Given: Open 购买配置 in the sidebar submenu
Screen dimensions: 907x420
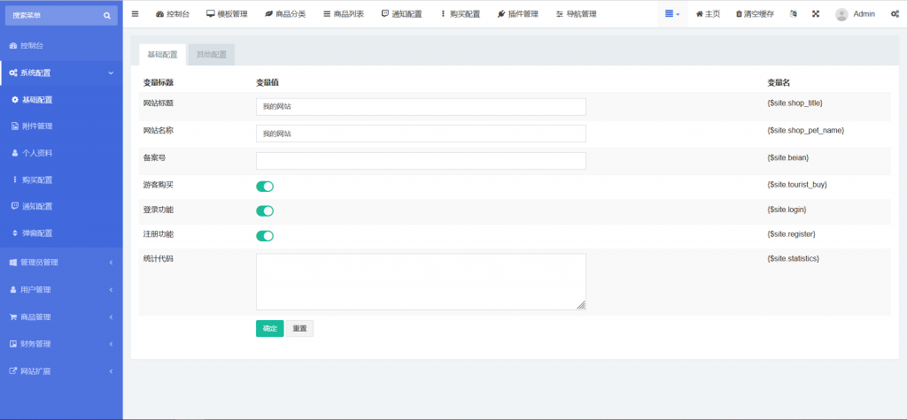Looking at the screenshot, I should pyautogui.click(x=61, y=179).
